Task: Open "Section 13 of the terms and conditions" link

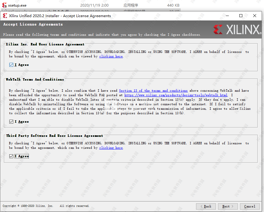Action: (x=153, y=91)
